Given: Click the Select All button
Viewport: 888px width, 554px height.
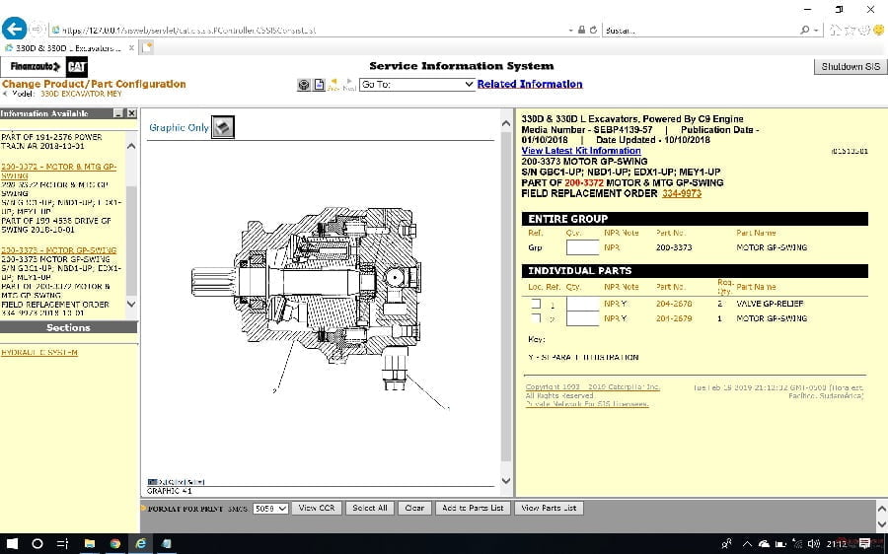Looking at the screenshot, I should pyautogui.click(x=370, y=509).
